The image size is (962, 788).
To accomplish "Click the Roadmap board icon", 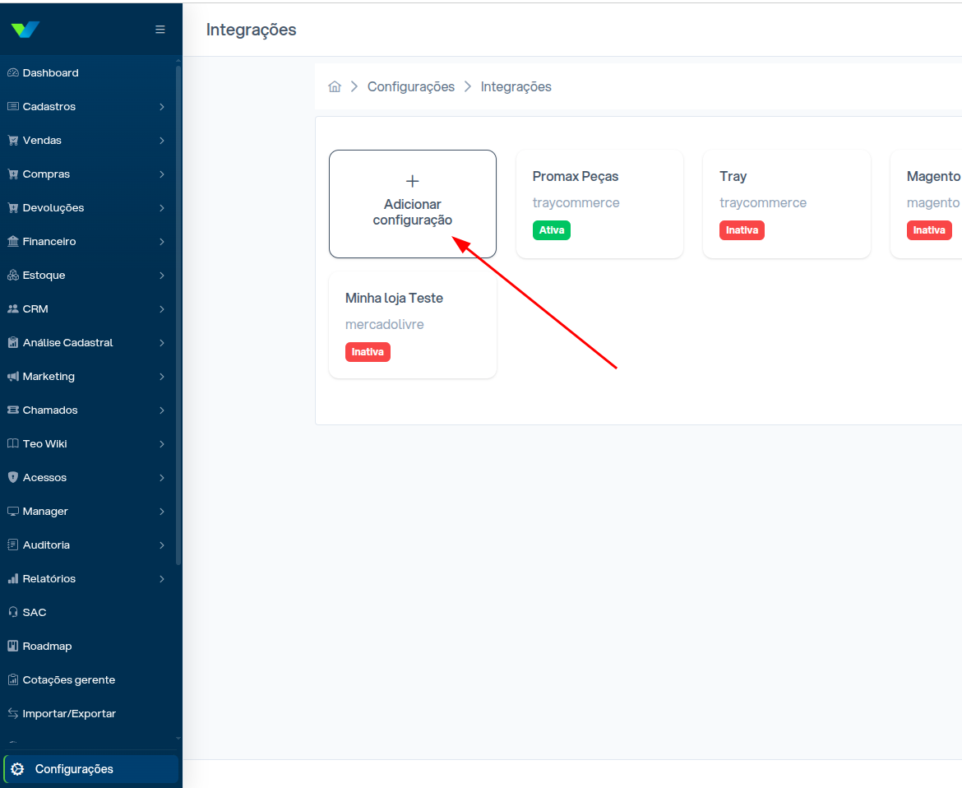I will [13, 647].
